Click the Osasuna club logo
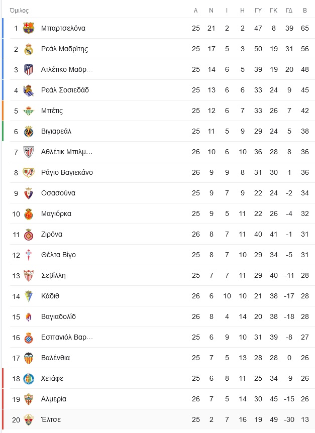This screenshot has height=433, width=315. (x=29, y=193)
